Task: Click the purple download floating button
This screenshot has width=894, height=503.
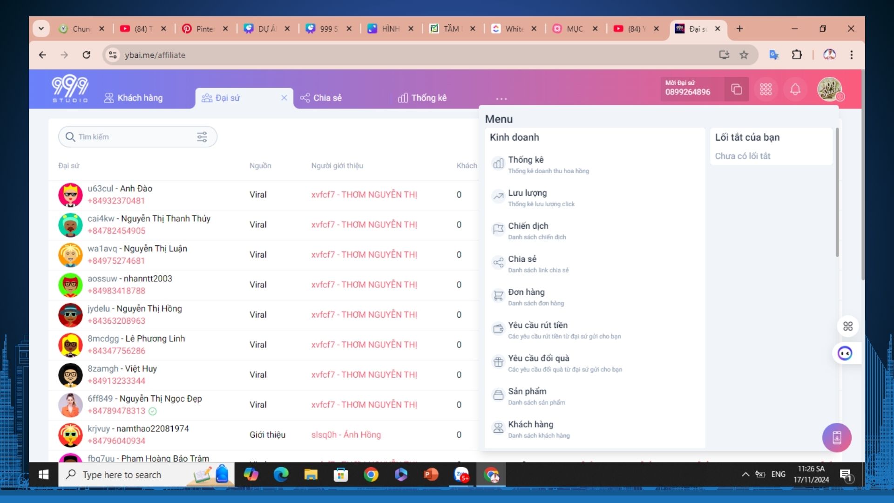Action: 837,437
